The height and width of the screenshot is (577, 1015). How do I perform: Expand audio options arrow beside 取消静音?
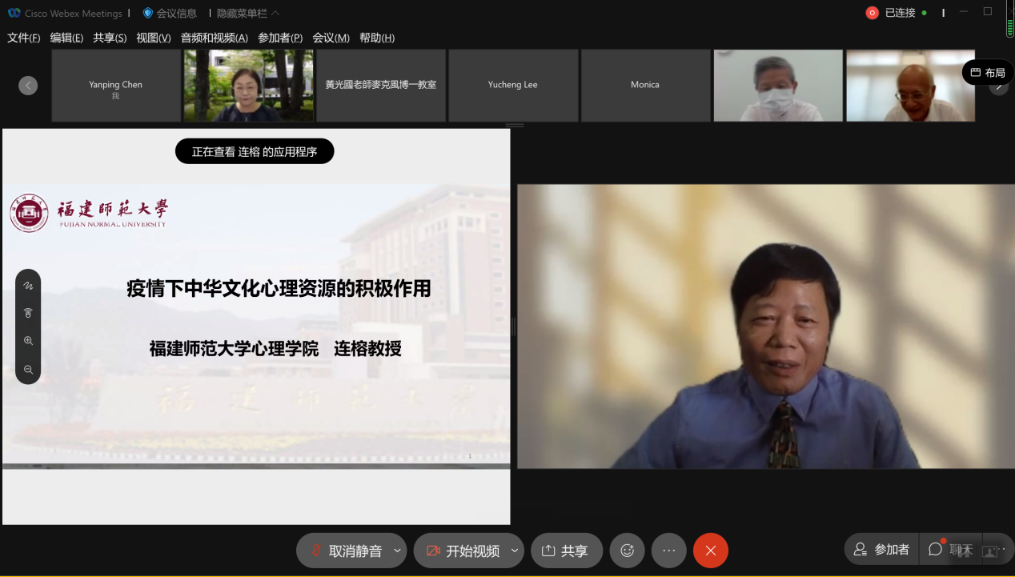click(397, 551)
